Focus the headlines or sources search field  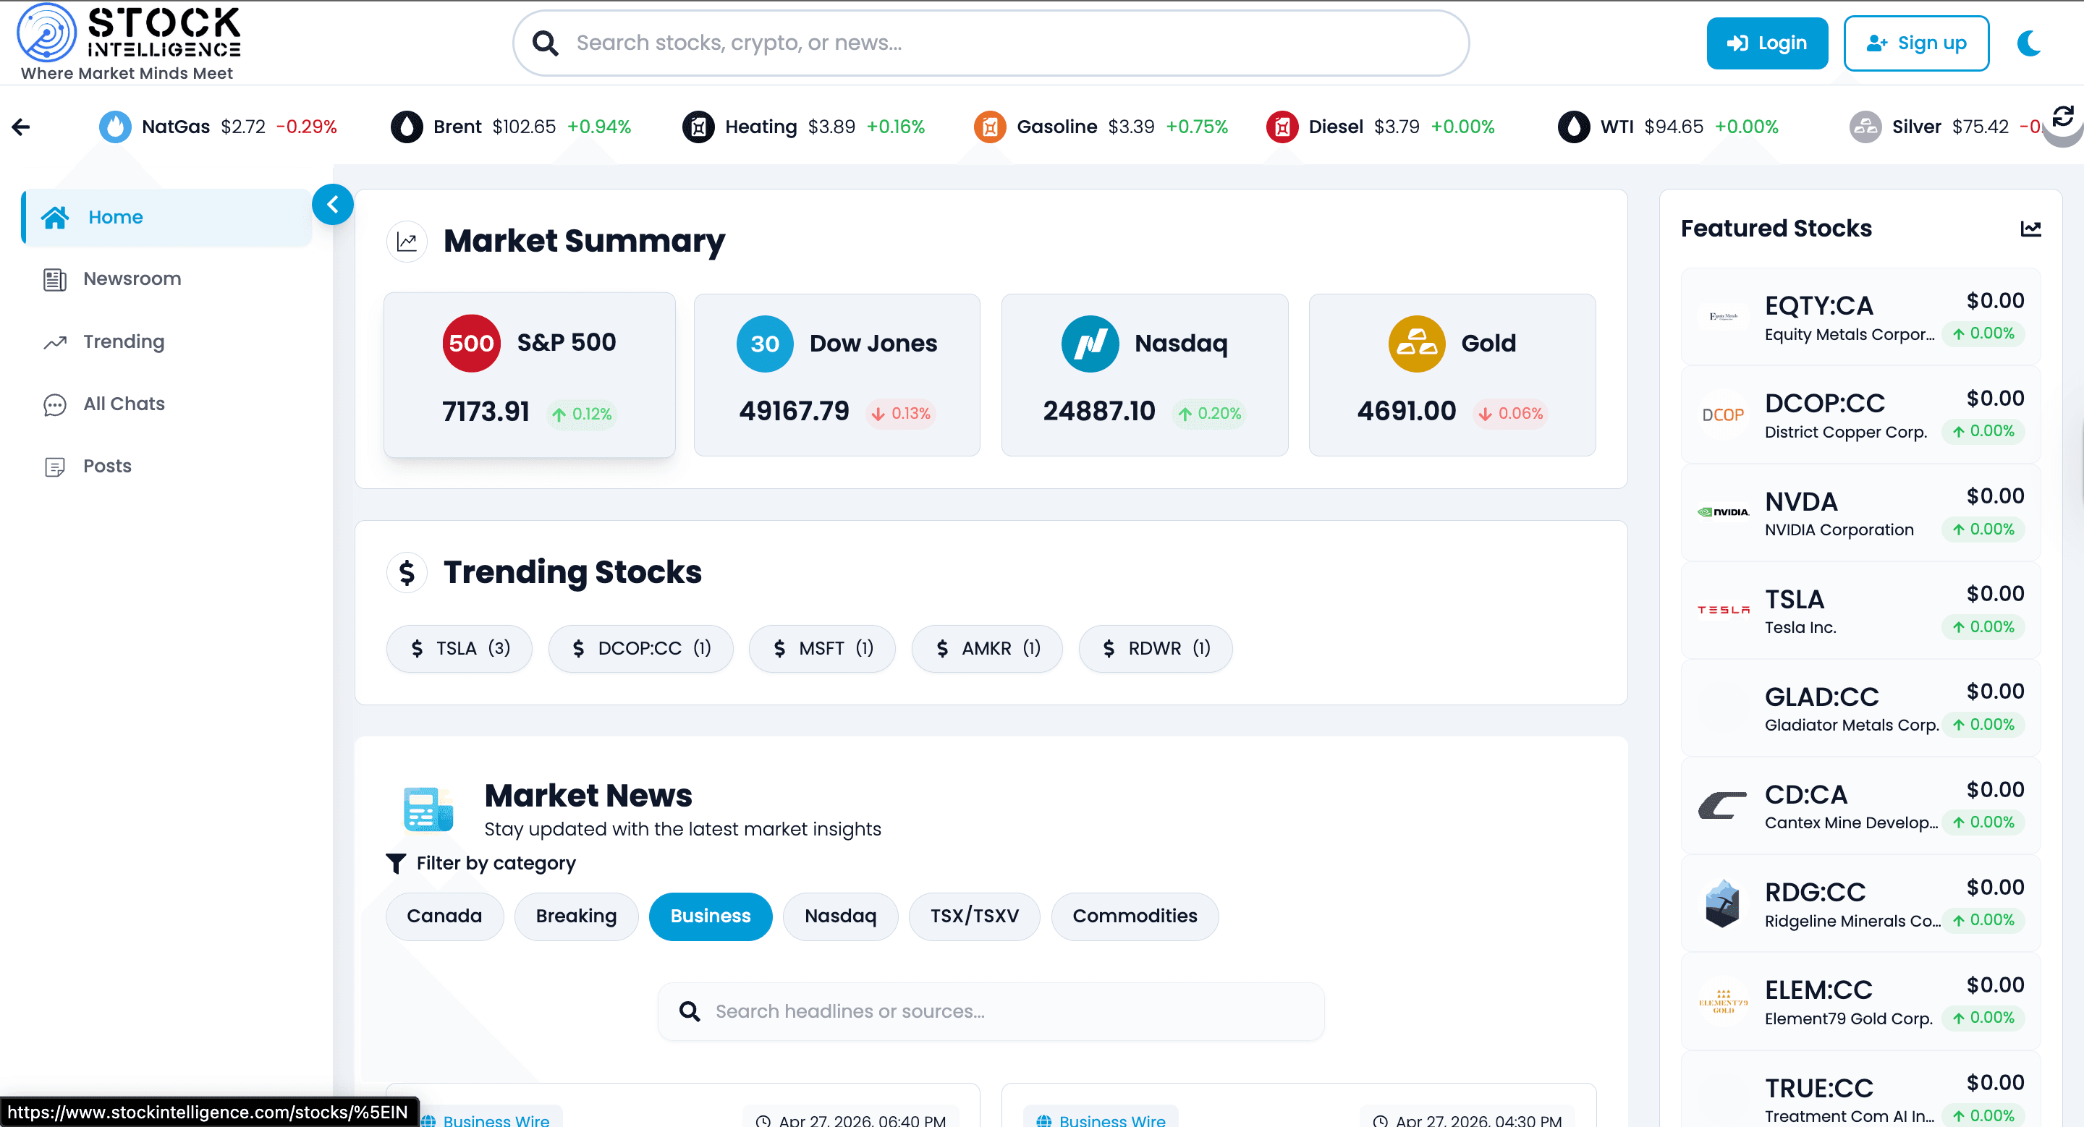coord(991,1012)
